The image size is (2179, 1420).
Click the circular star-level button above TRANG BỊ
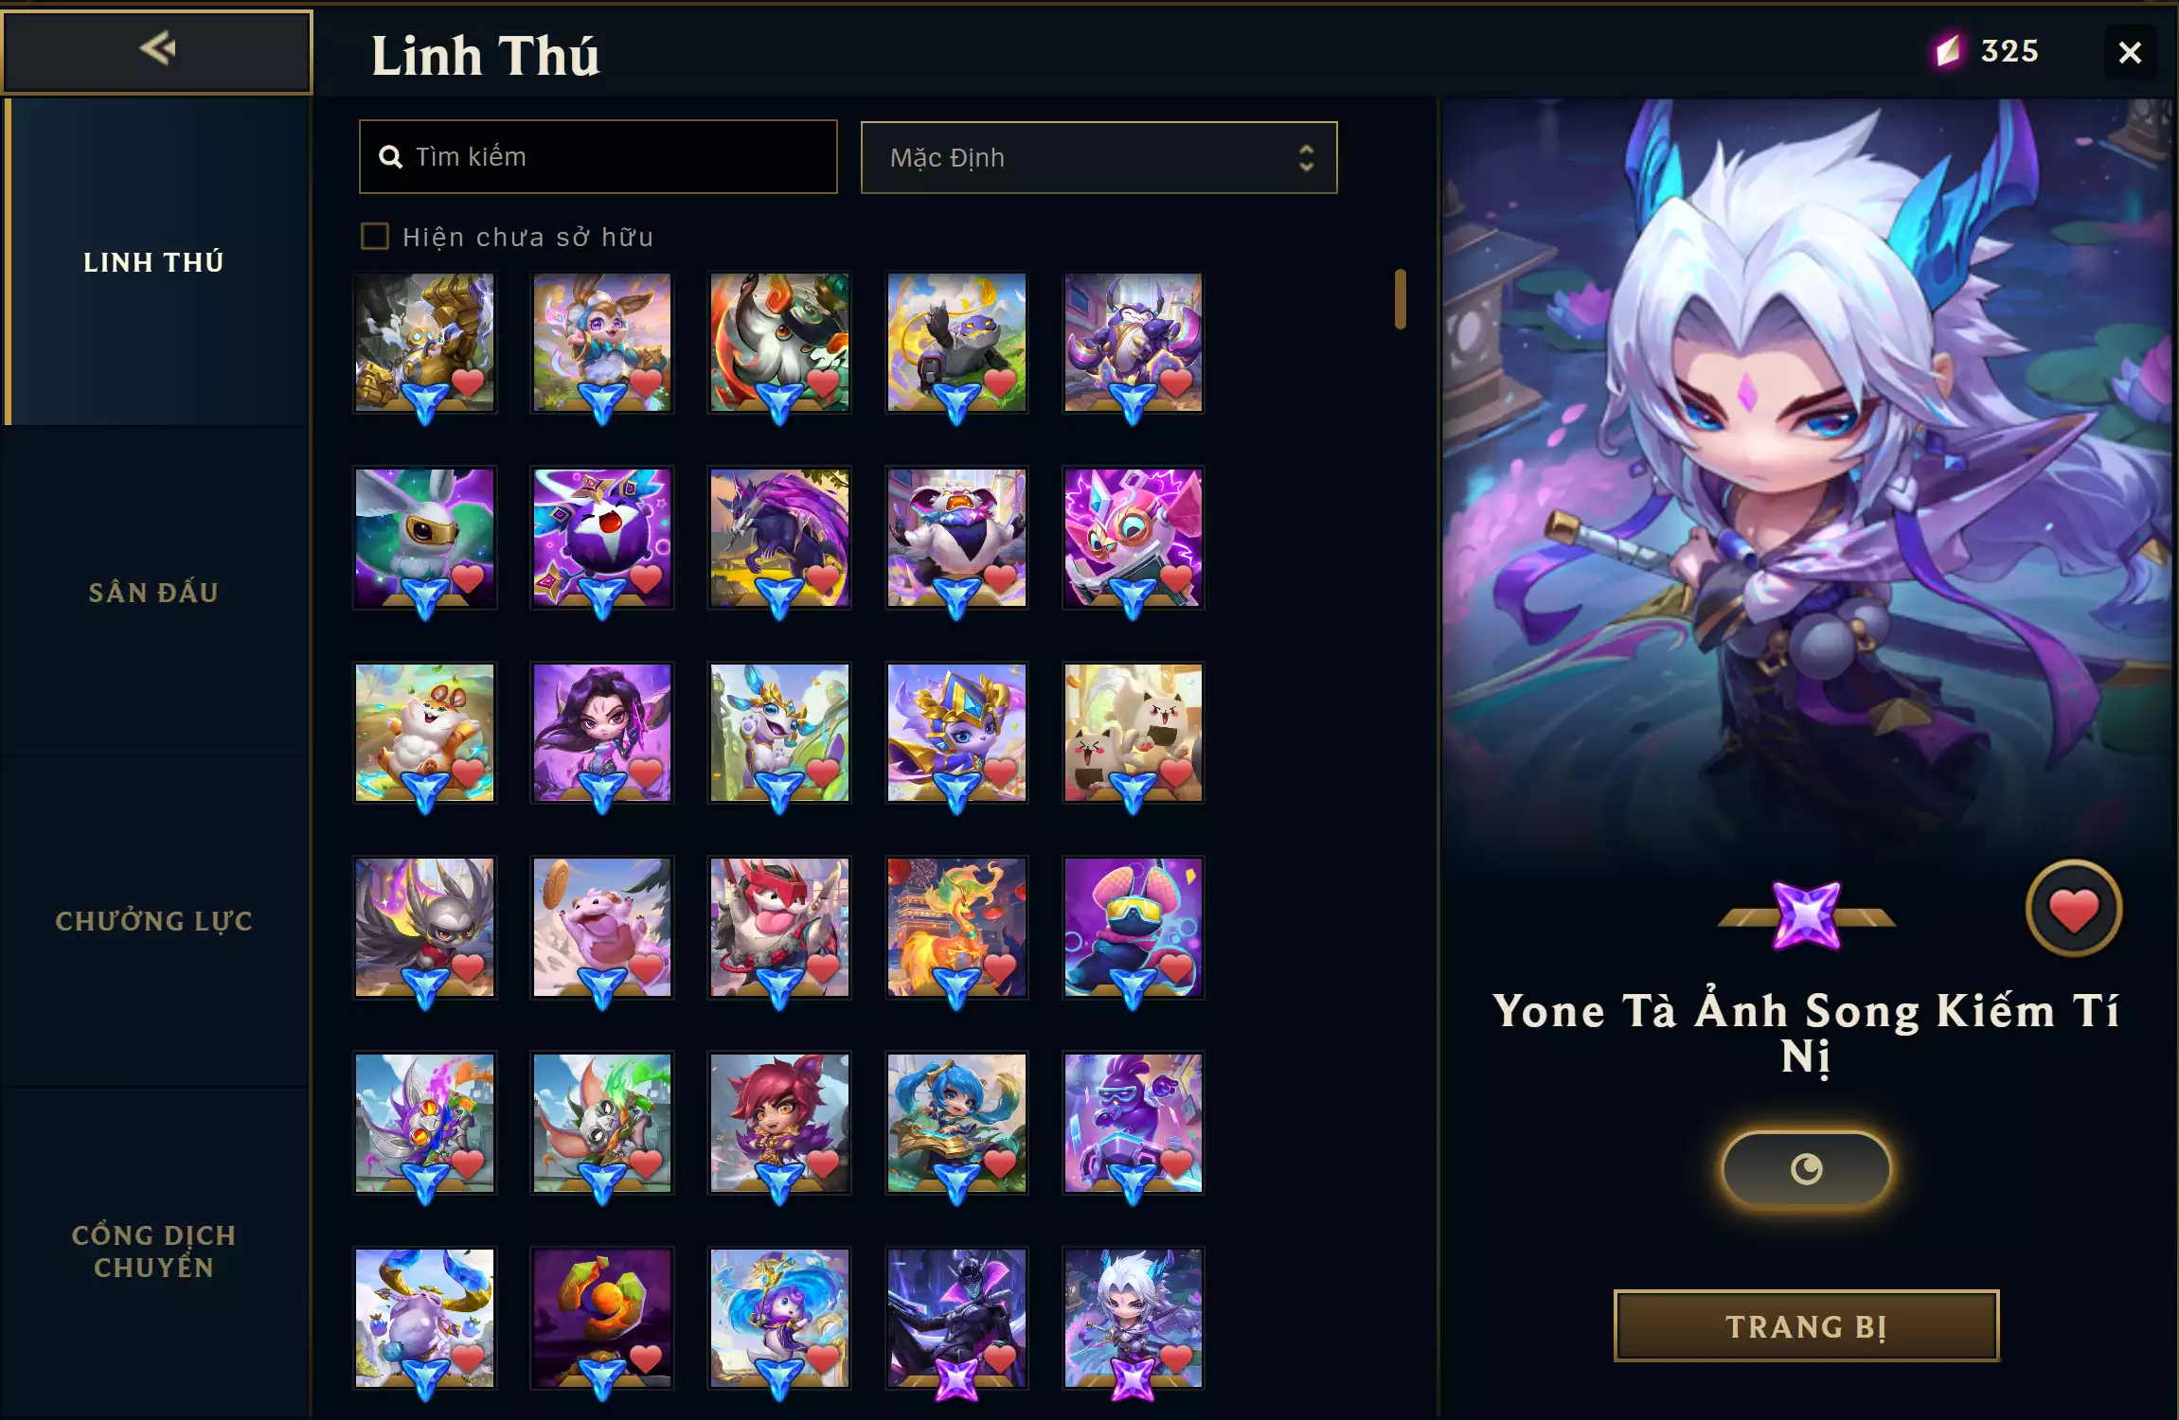tap(1806, 1169)
